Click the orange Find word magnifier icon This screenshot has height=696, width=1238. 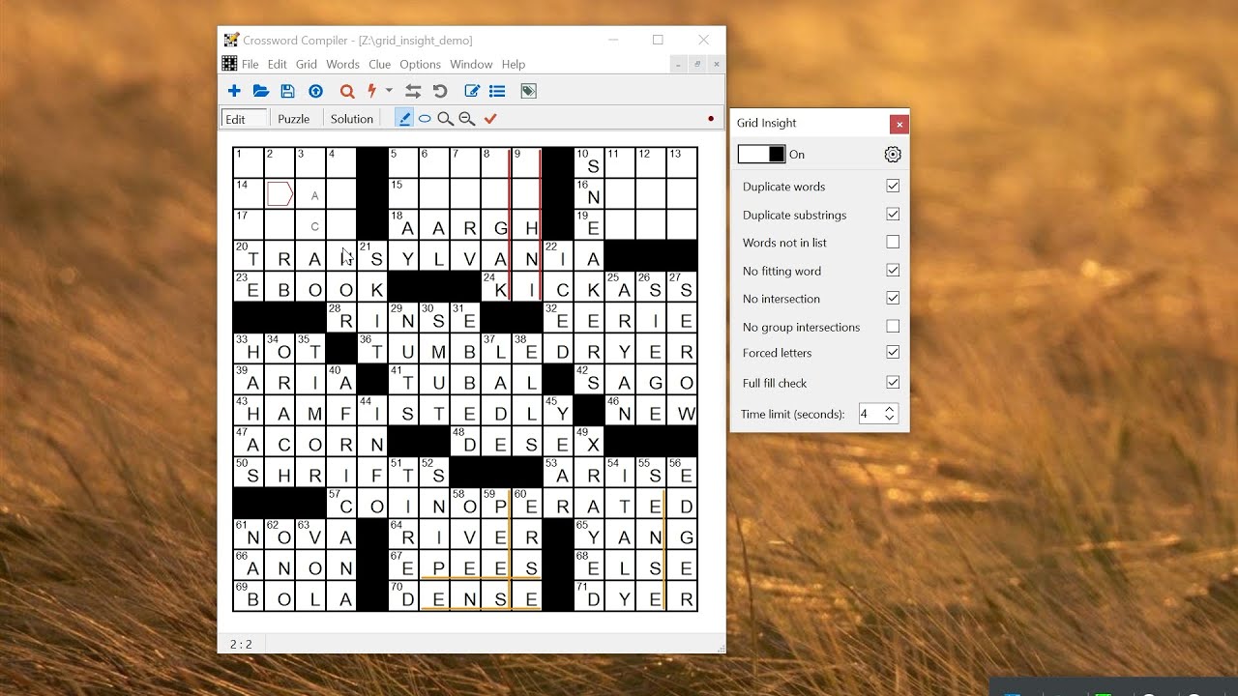(x=347, y=91)
